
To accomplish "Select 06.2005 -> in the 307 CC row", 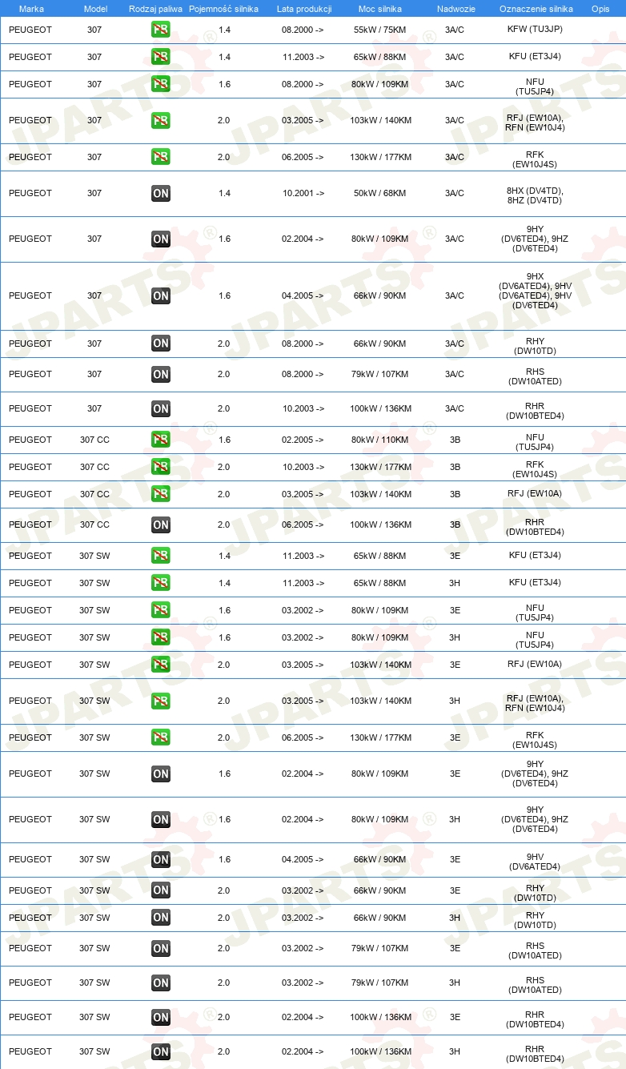I will click(x=303, y=524).
